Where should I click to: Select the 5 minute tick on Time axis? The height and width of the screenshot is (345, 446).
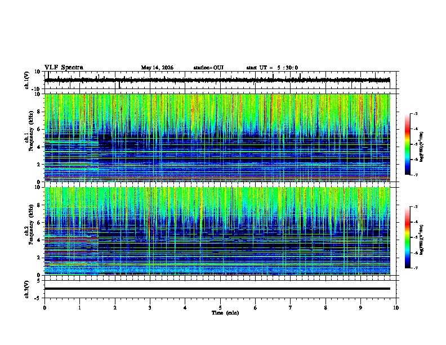click(220, 308)
